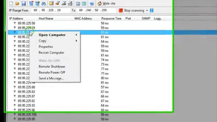Click the options list icon left of IP icon
The image size is (217, 122).
click(x=78, y=4)
